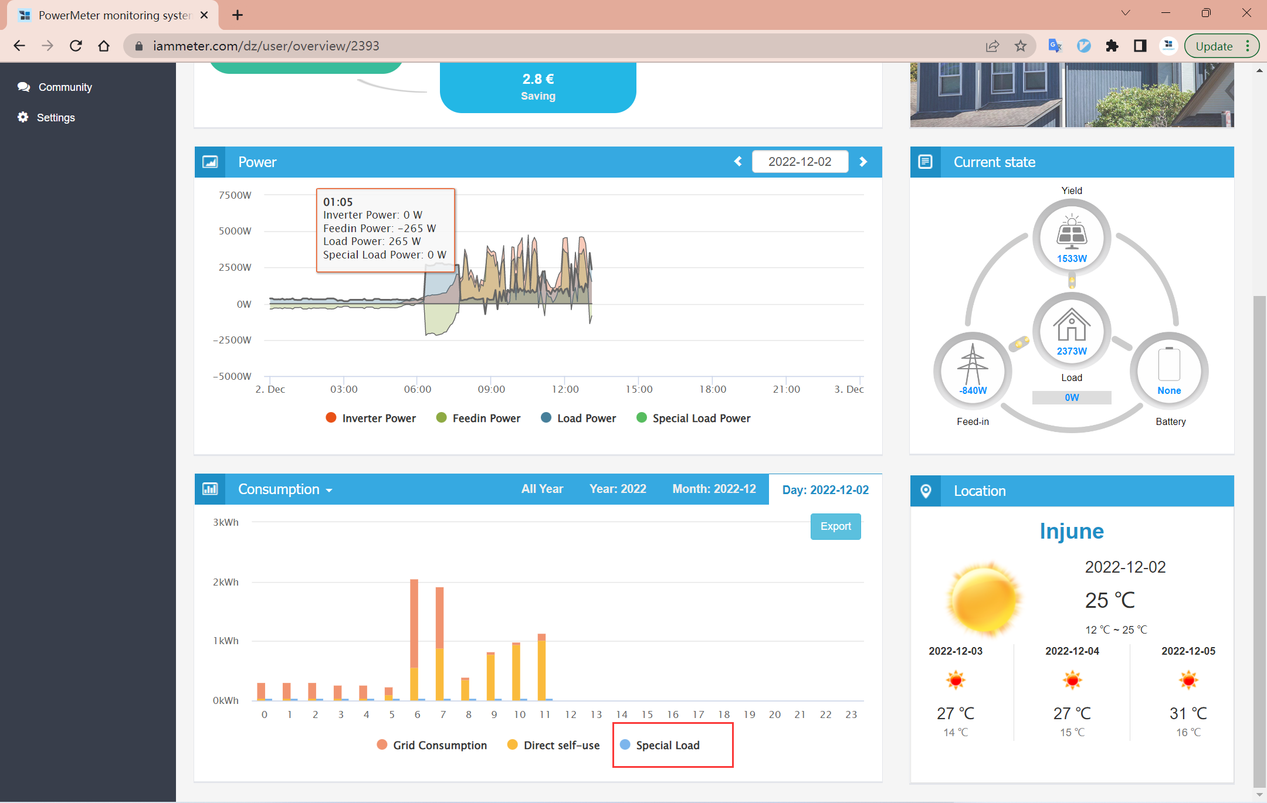The width and height of the screenshot is (1267, 803).
Task: Open the browser Extensions puzzle icon
Action: tap(1112, 46)
